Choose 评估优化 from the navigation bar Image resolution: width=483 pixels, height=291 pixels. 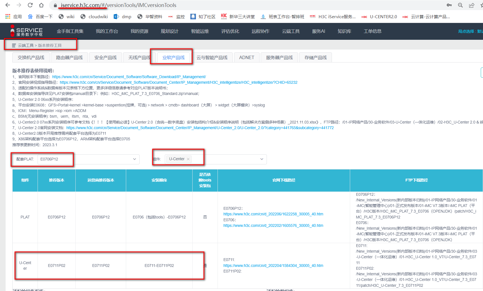pos(230,31)
